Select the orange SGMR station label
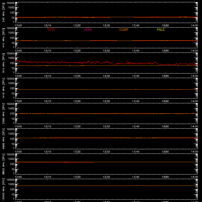Image resolution: width=202 pixels, height=202 pixels. point(123,30)
